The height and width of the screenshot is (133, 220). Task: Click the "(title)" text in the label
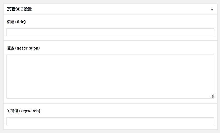click(20, 22)
